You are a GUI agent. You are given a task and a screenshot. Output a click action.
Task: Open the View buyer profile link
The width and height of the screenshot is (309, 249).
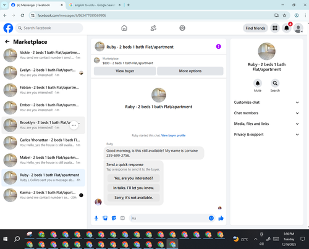pyautogui.click(x=173, y=135)
